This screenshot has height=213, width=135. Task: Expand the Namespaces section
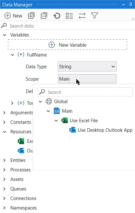tap(4, 208)
